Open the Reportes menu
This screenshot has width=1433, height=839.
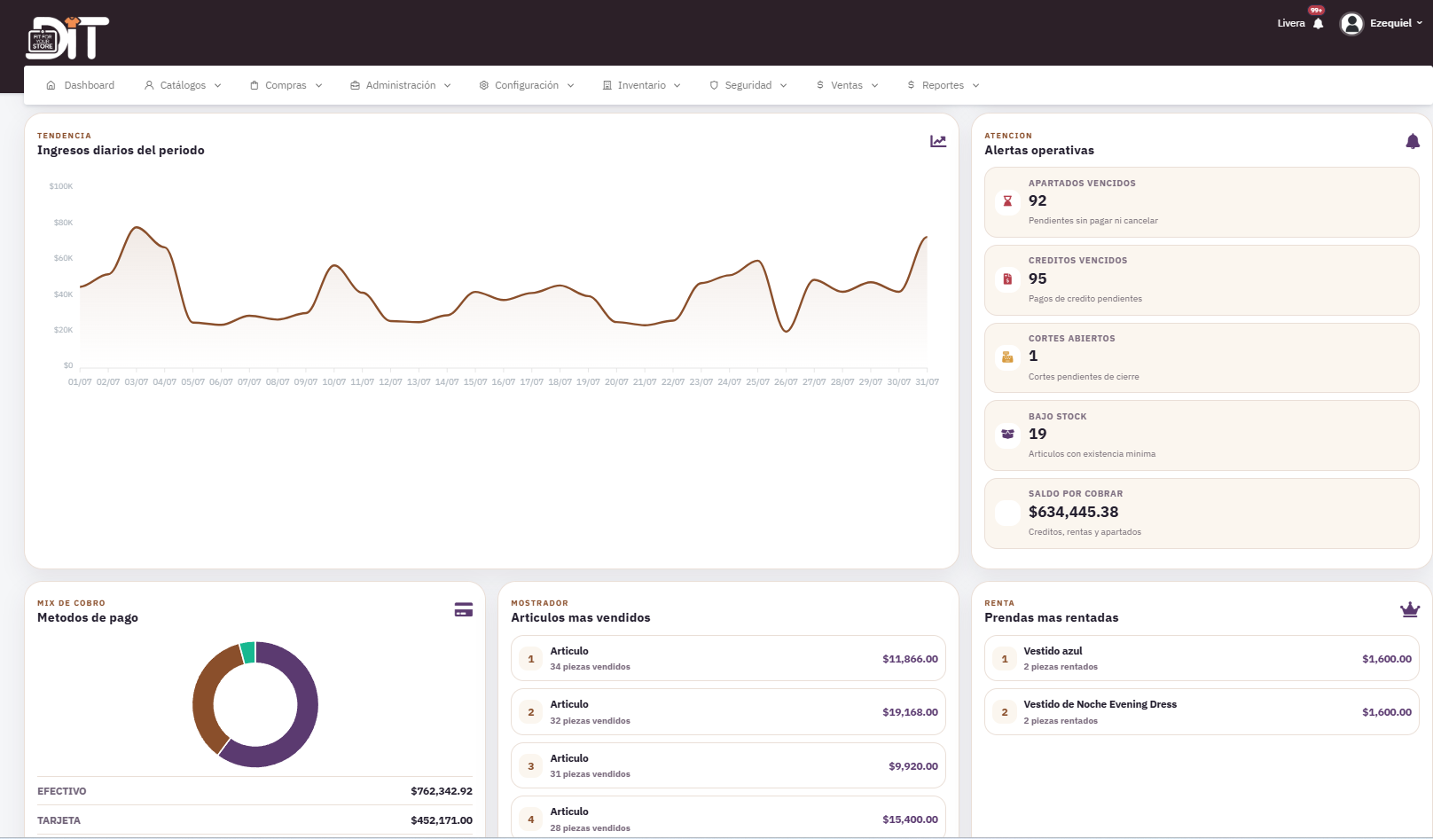point(944,86)
